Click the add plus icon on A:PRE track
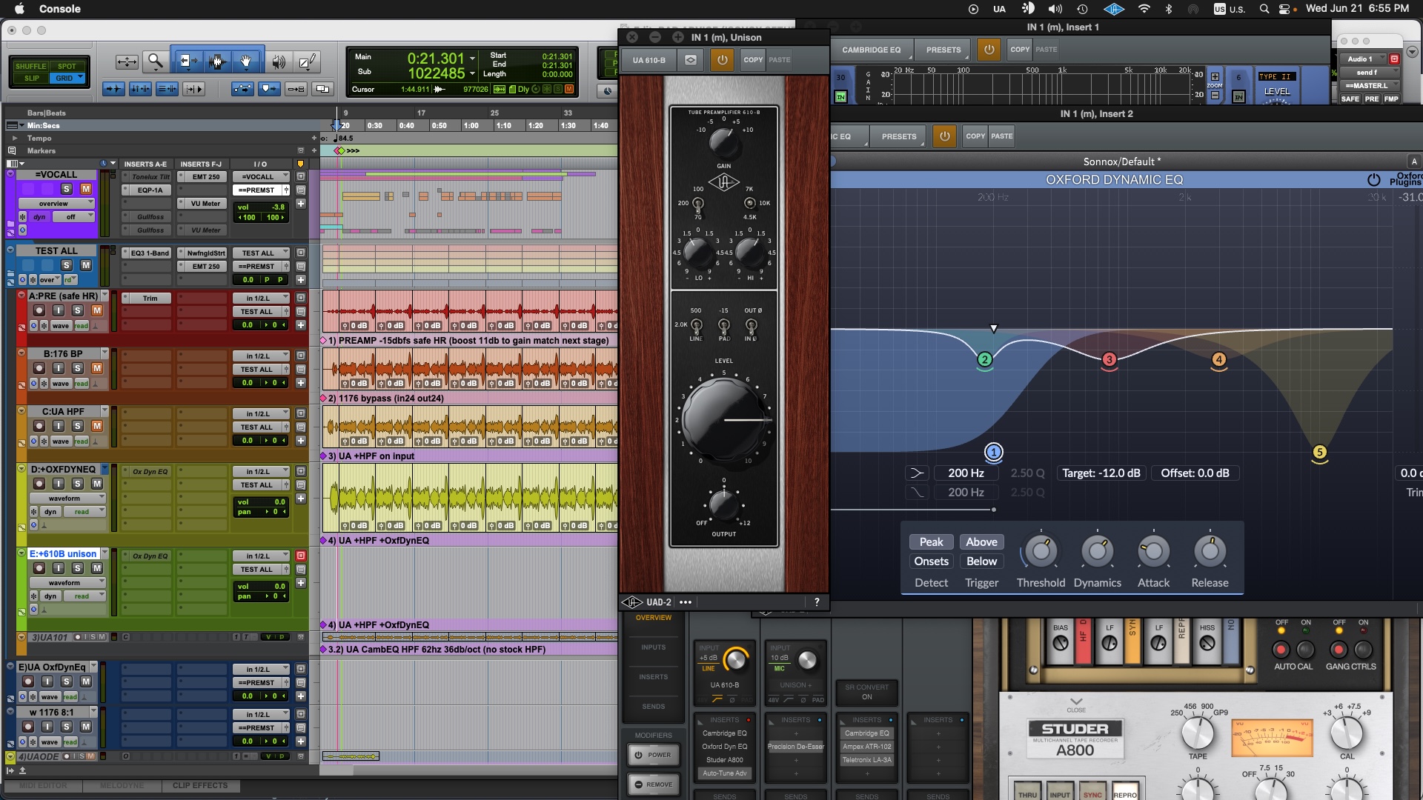The image size is (1423, 800). 301,325
